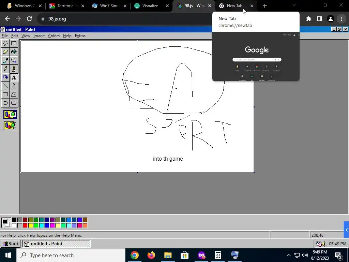The image size is (349, 262).
Task: Select the Free-Form Select tool
Action: pyautogui.click(x=5, y=43)
